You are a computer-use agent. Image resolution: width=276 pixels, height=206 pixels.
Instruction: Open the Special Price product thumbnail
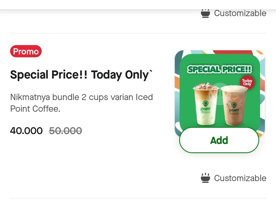click(220, 91)
